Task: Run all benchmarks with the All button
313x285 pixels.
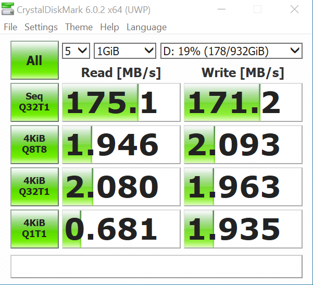Action: pyautogui.click(x=34, y=60)
